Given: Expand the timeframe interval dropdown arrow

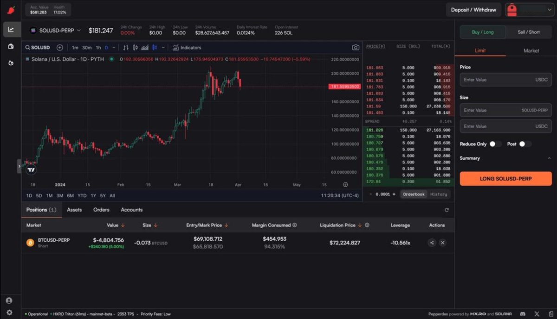Looking at the screenshot, I should (114, 47).
